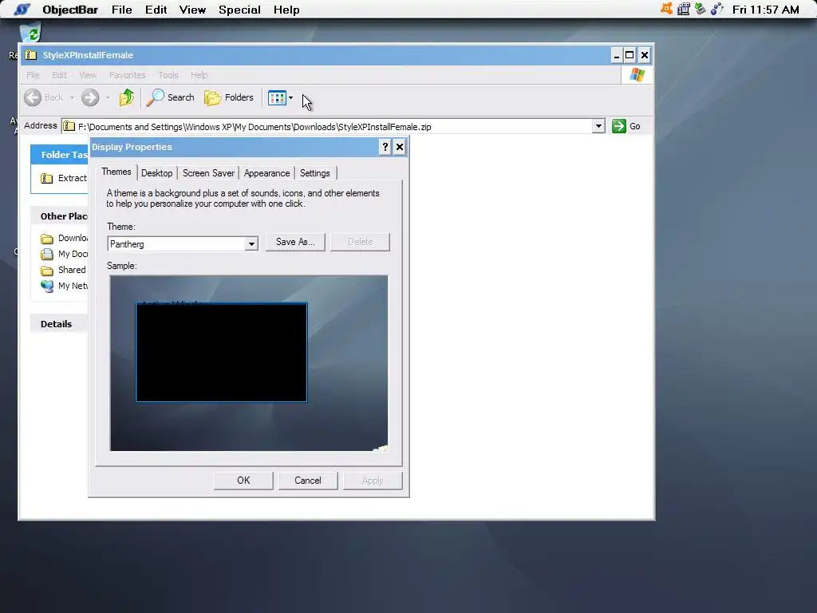The height and width of the screenshot is (613, 817).
Task: Open the Explorer window's Help menu
Action: click(x=199, y=75)
